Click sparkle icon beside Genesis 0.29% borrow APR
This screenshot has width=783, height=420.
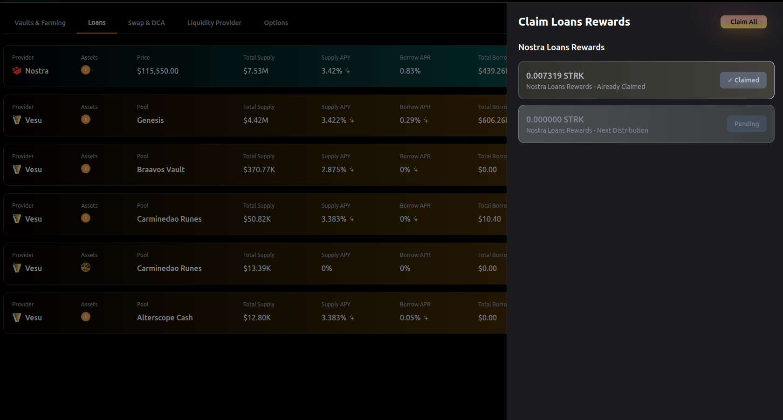tap(426, 121)
